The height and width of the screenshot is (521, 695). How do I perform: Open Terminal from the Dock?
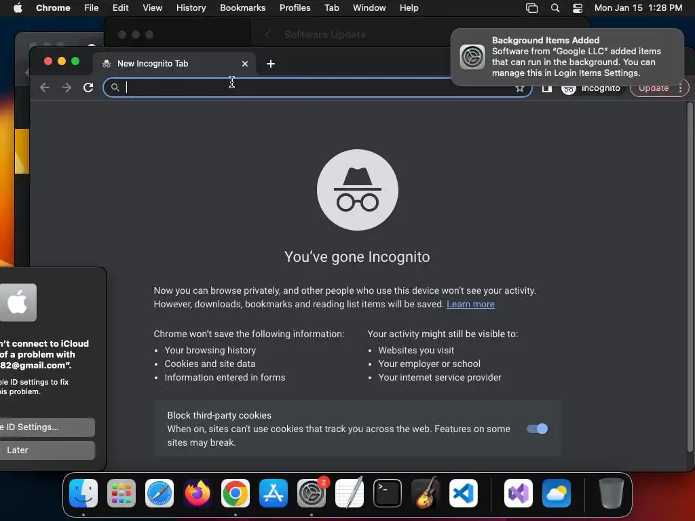388,493
